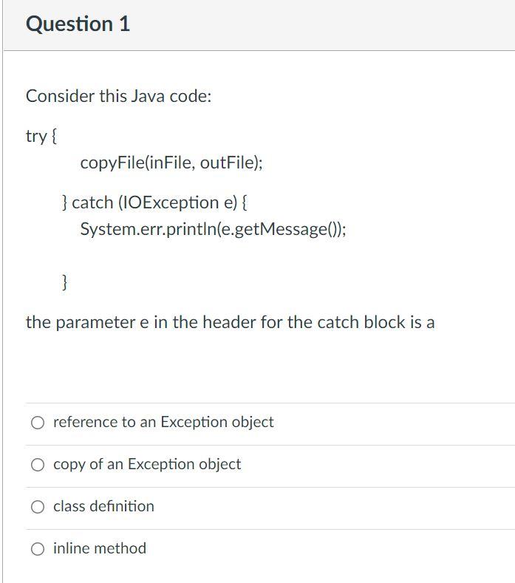Viewport: 515px width, 583px height.
Task: Click the 'reference to an Exception object' label
Action: tap(163, 423)
